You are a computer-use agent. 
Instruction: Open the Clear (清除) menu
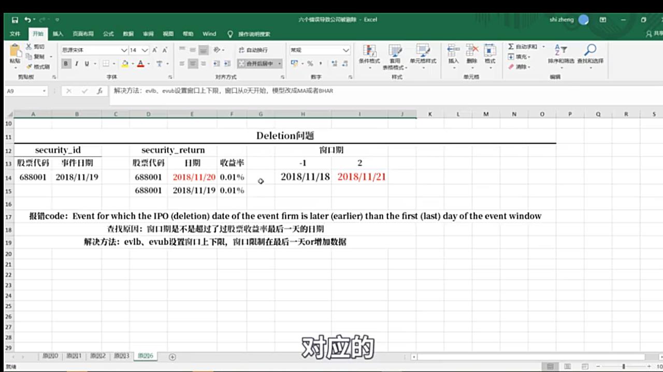pyautogui.click(x=519, y=67)
